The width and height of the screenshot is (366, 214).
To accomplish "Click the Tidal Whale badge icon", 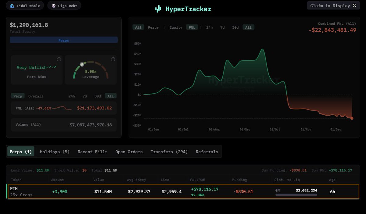I will tap(12, 6).
